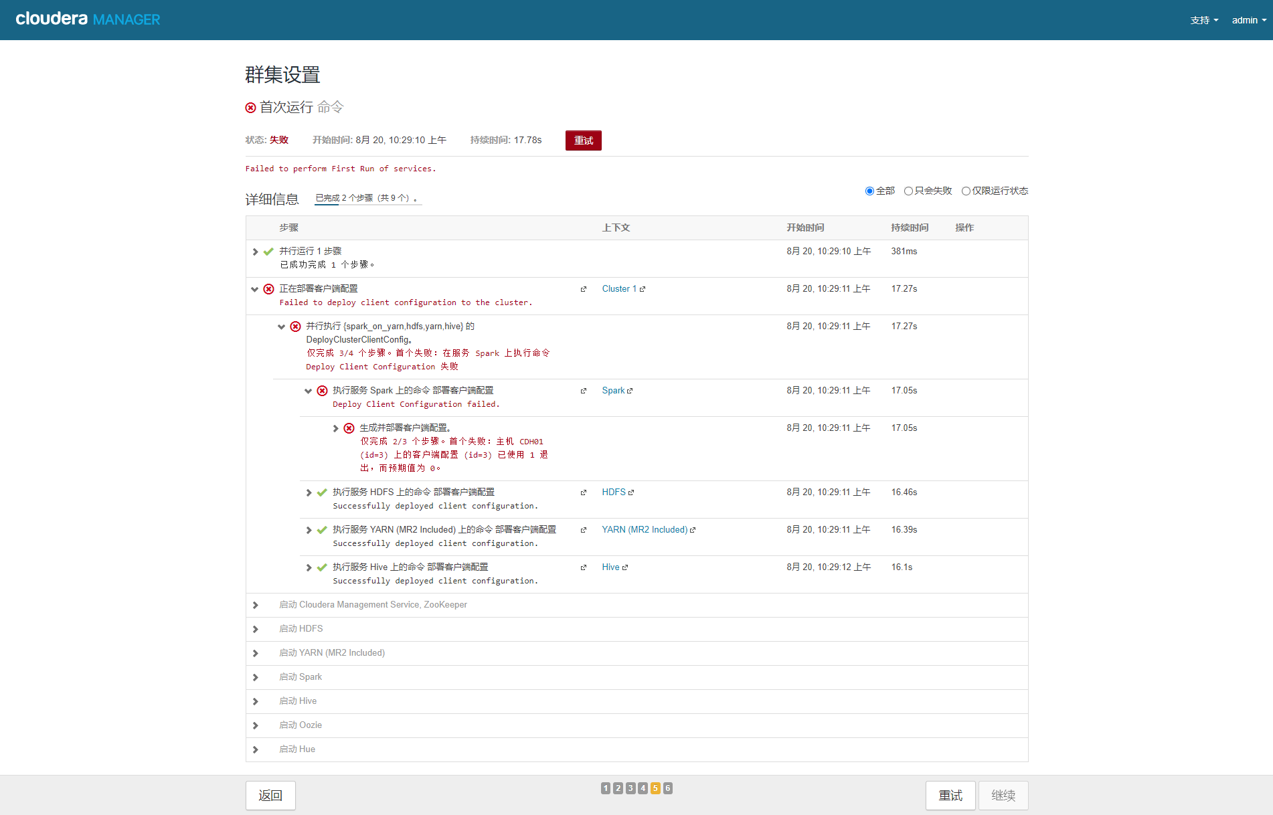The height and width of the screenshot is (815, 1273).
Task: Go to wizard step 3
Action: pyautogui.click(x=630, y=788)
